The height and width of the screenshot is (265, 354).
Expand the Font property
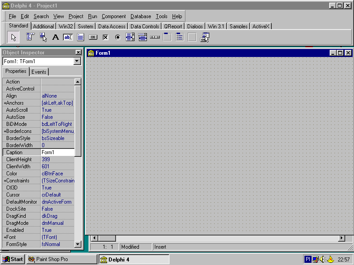point(5,237)
